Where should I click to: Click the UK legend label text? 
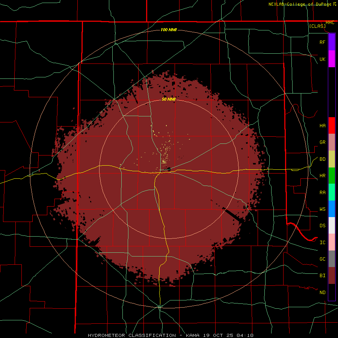click(x=322, y=59)
